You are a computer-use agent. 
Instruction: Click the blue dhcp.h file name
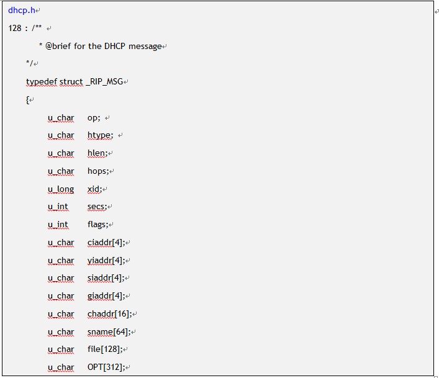tap(22, 11)
